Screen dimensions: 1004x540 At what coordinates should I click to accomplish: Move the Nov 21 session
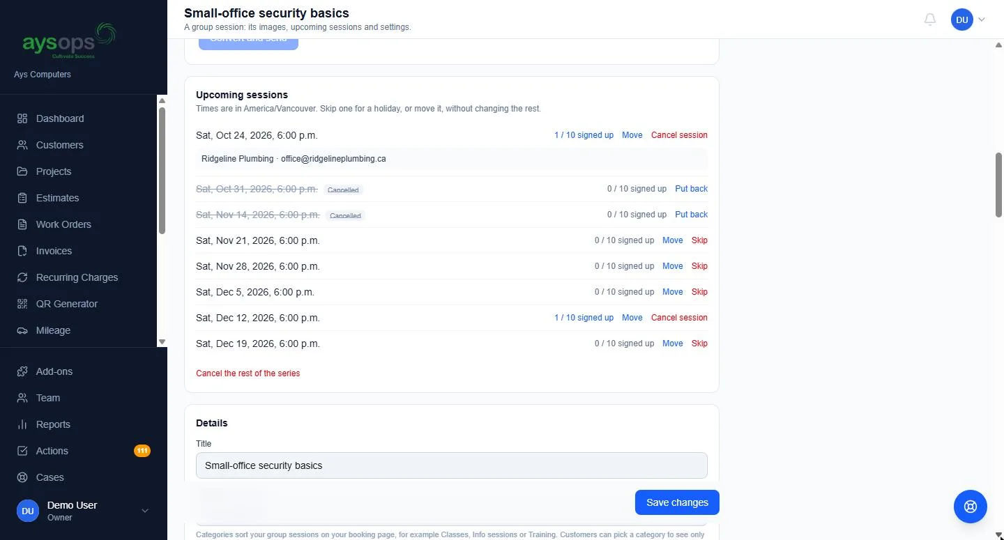pos(673,240)
